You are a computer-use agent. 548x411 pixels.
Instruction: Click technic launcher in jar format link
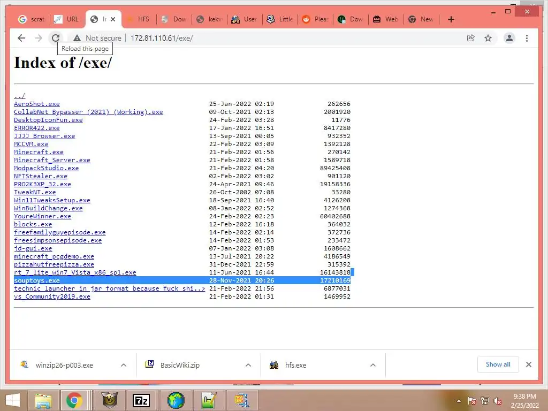click(109, 288)
